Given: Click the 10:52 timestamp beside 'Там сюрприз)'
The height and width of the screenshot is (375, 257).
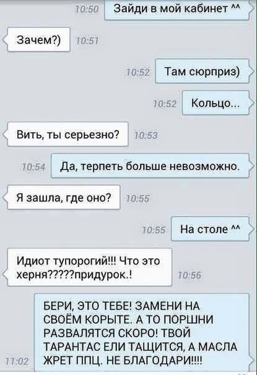Looking at the screenshot, I should click(x=138, y=73).
